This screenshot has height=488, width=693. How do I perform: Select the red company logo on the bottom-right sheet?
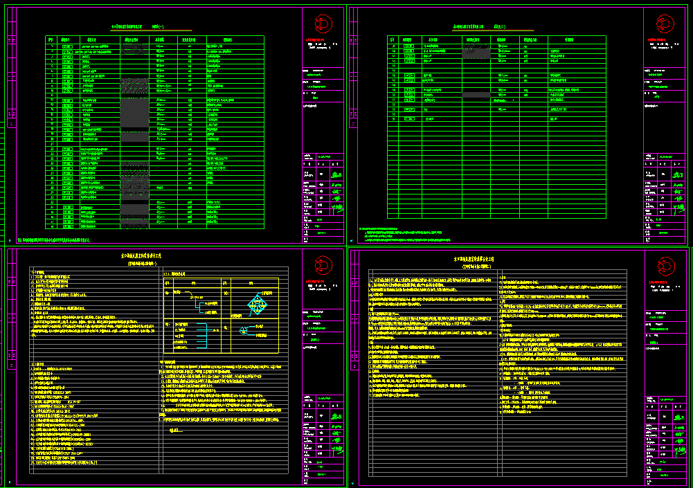(x=665, y=265)
